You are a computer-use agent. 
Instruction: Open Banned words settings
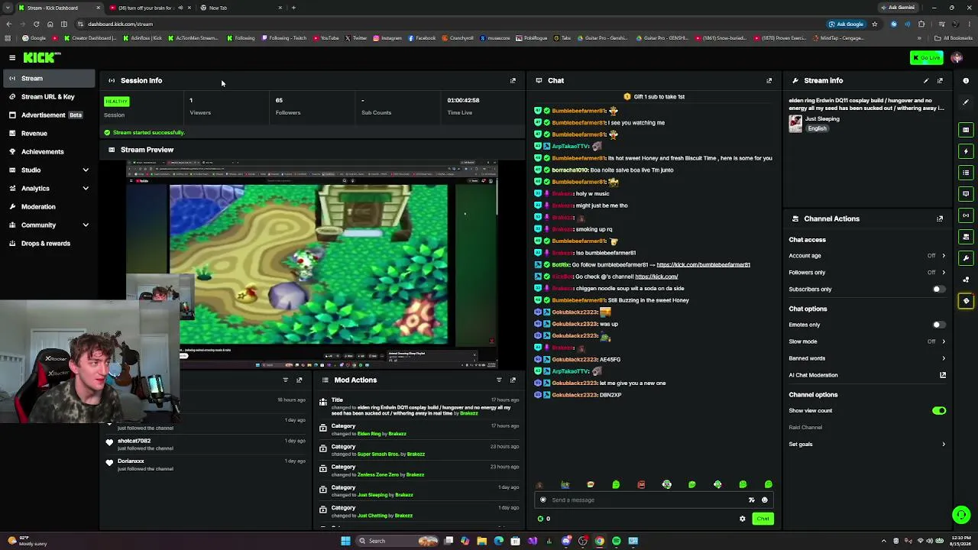pos(867,358)
